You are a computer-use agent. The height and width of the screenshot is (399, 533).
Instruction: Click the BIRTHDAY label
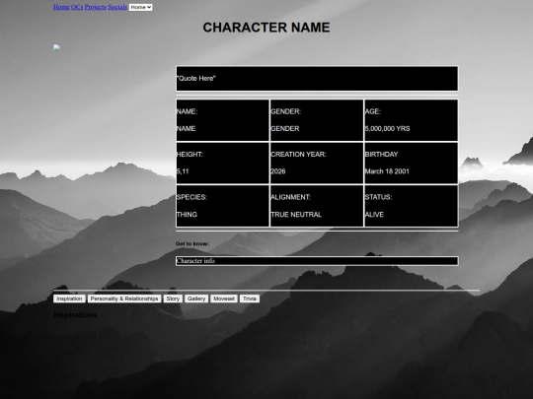click(381, 155)
